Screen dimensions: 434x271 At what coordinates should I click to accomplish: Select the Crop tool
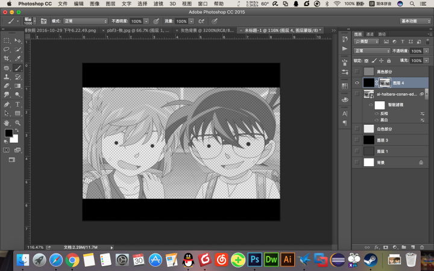[x=7, y=58]
